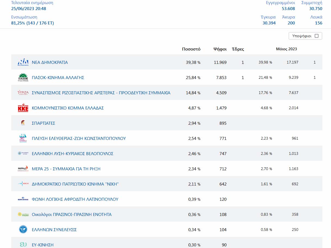The height and width of the screenshot is (248, 331).
Task: Click ΣΥΡΙΖΑ percentage 14,84 %
Action: 193,93
